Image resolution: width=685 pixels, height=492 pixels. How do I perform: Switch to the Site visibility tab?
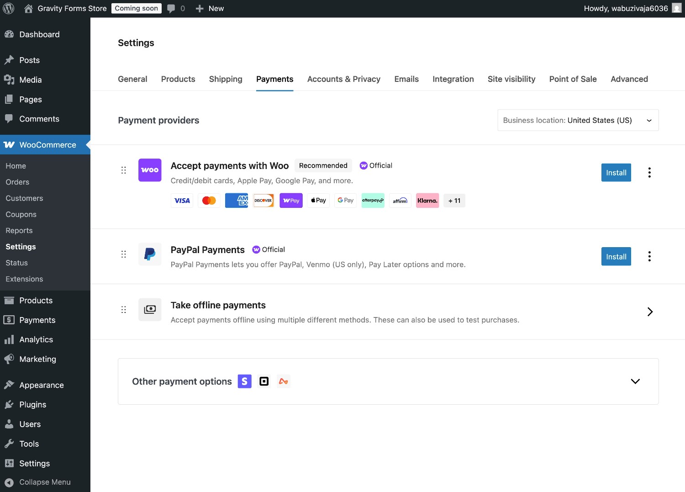pos(511,79)
